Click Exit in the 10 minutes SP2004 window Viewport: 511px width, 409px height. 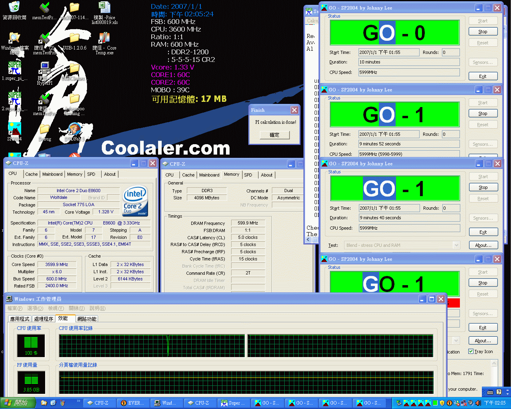point(483,76)
